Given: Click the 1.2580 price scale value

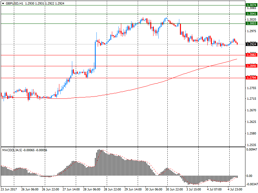Looking at the screenshot, I should click(252, 133).
